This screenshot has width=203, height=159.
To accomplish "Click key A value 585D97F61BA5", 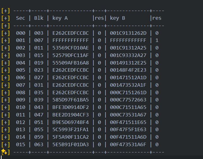I will [70, 100].
